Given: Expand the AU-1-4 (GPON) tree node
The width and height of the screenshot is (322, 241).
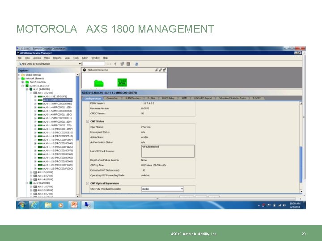Looking at the screenshot, I should [31, 179].
